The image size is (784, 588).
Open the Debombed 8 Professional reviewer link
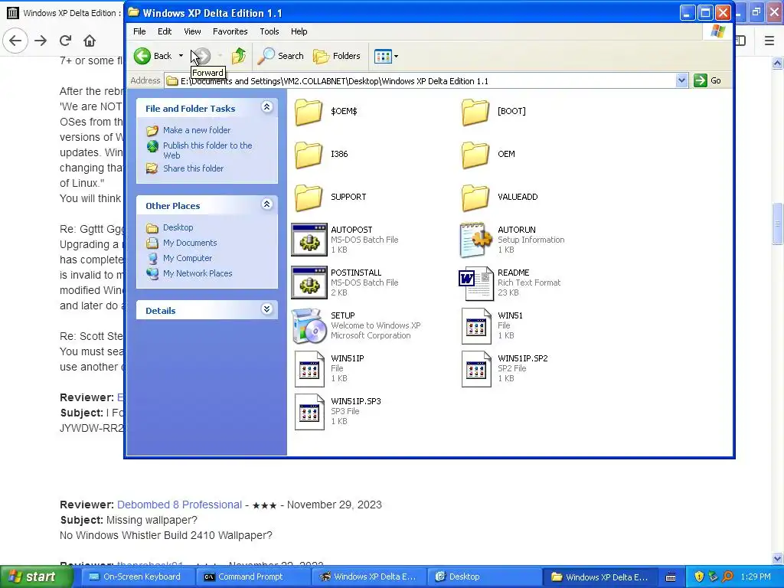pyautogui.click(x=179, y=505)
